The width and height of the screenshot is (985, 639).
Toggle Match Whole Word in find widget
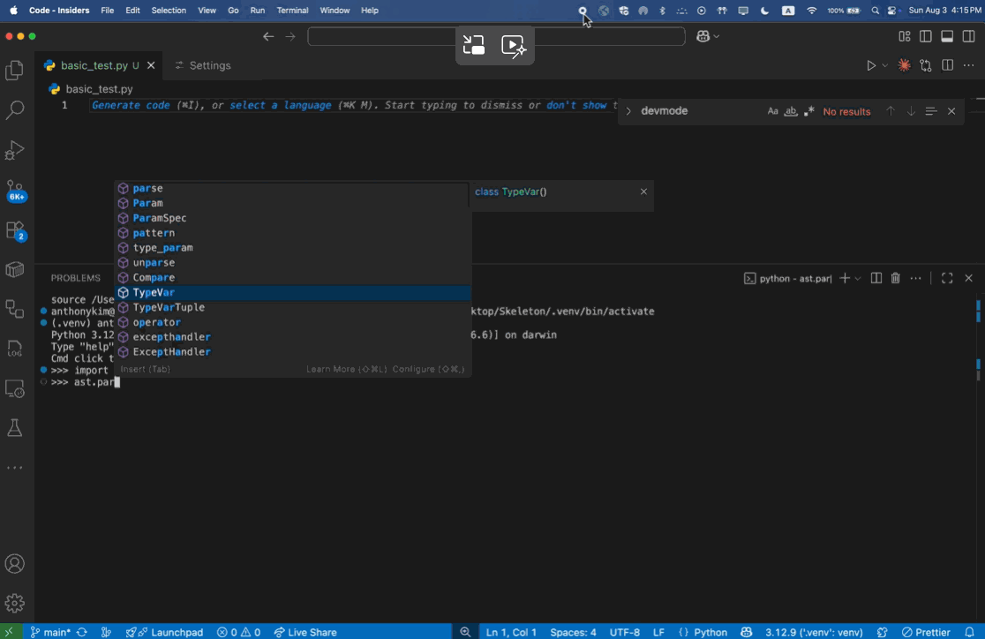tap(791, 111)
